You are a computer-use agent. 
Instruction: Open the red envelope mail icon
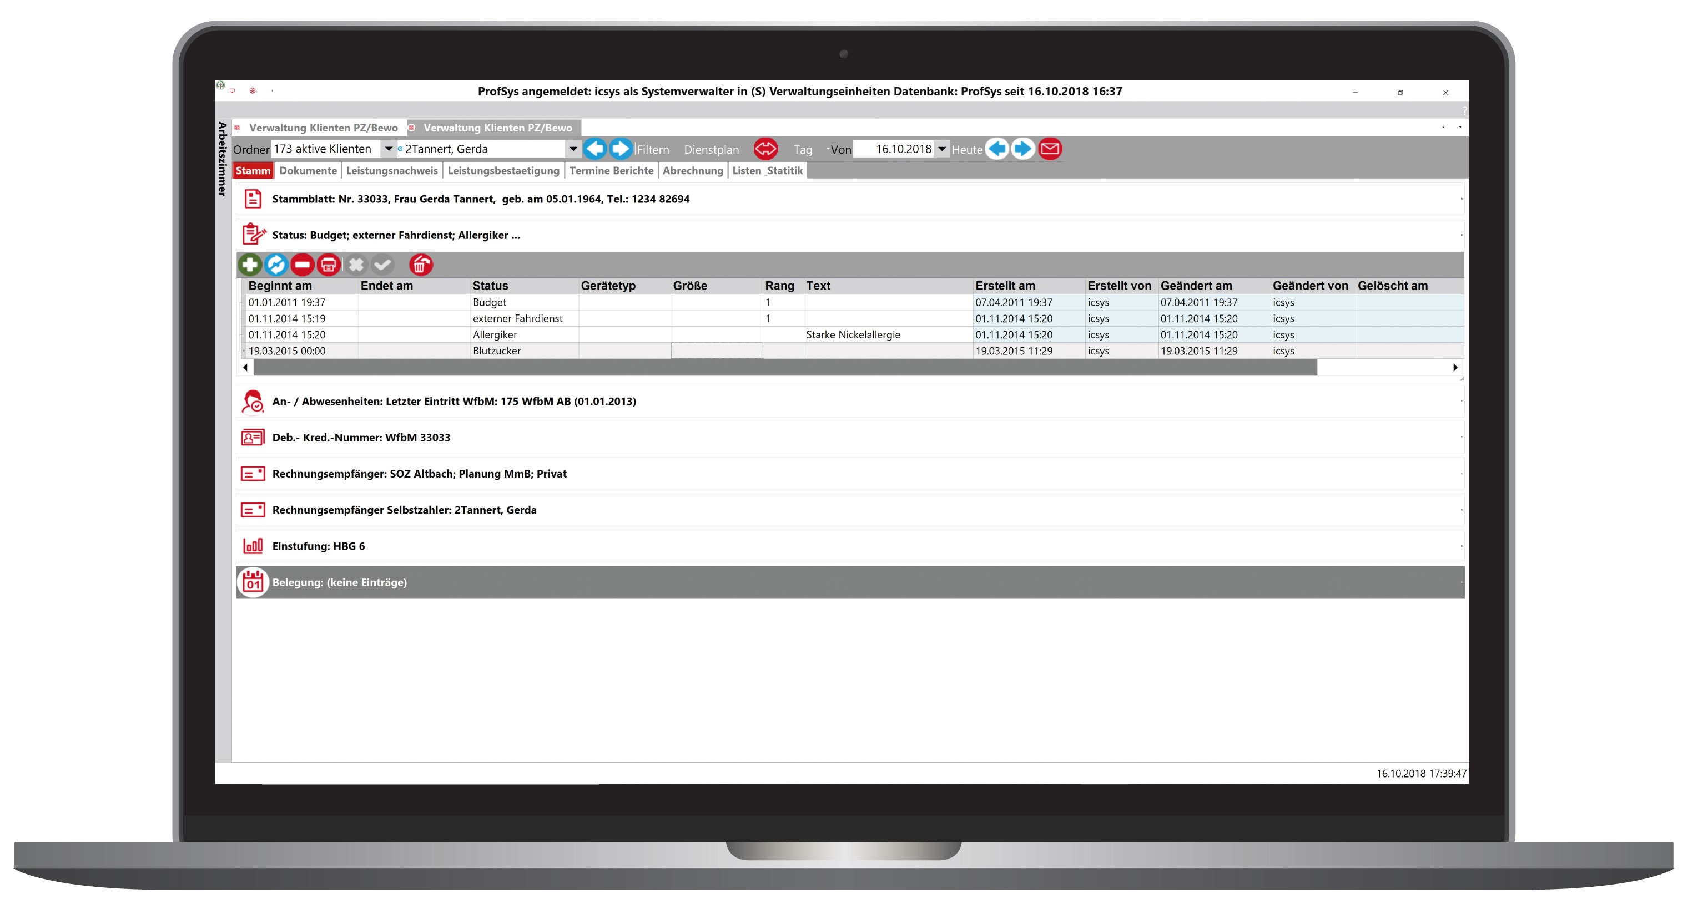(x=1050, y=149)
